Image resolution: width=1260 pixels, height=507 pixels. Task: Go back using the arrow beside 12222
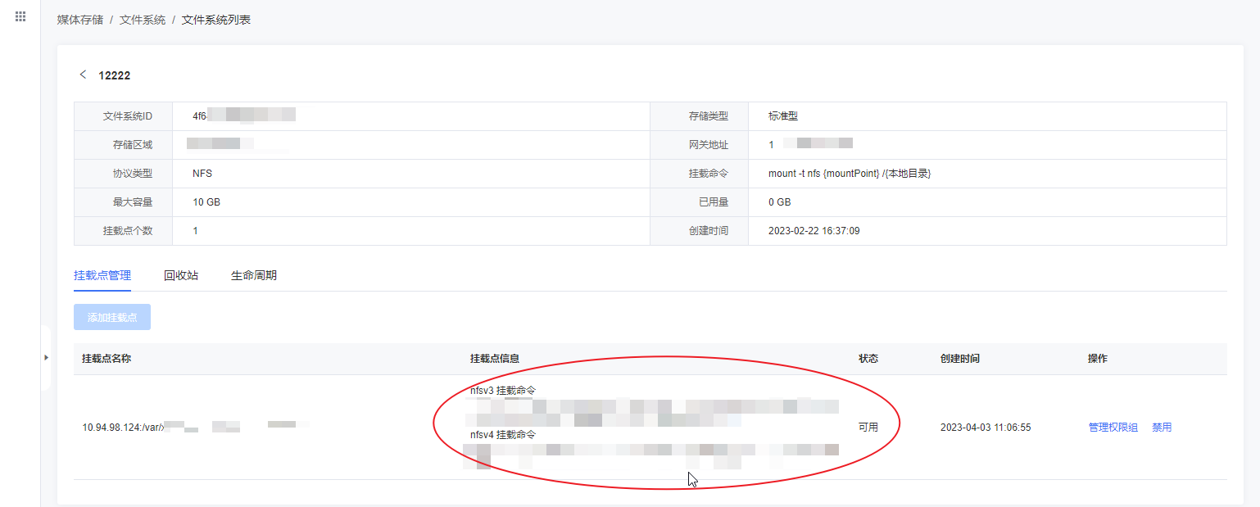point(83,75)
